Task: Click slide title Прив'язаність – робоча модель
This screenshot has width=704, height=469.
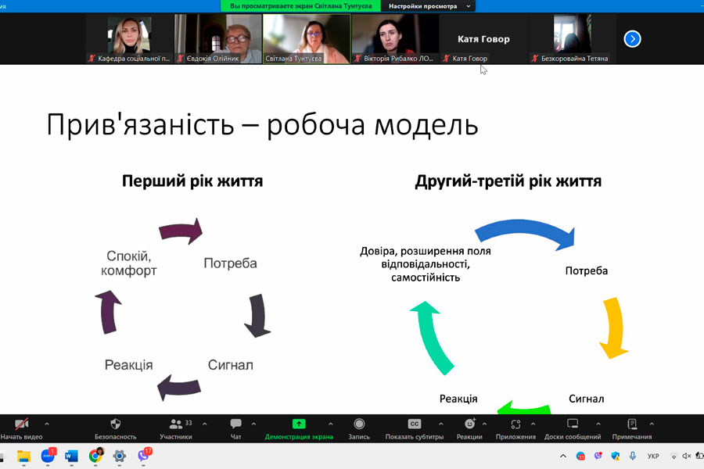Action: (x=262, y=125)
